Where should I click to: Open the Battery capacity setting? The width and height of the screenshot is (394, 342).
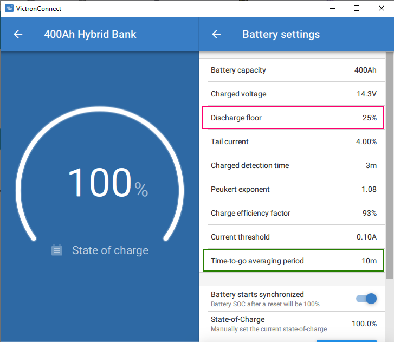pyautogui.click(x=293, y=70)
